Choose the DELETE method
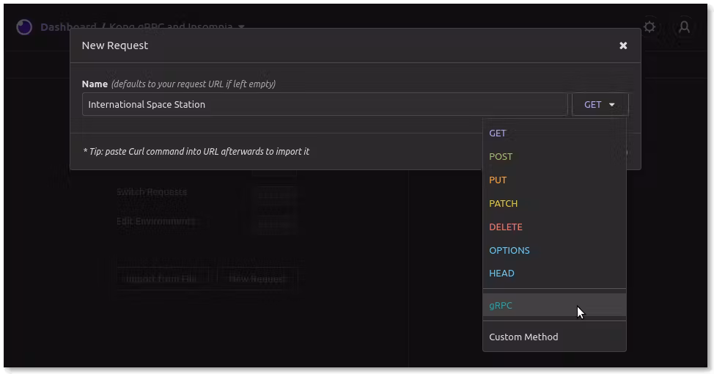 [505, 227]
